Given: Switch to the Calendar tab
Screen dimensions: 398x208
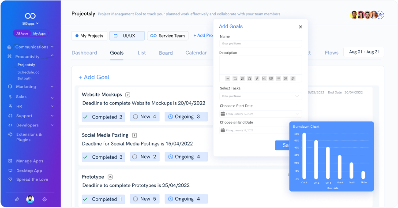Looking at the screenshot, I should [x=196, y=53].
